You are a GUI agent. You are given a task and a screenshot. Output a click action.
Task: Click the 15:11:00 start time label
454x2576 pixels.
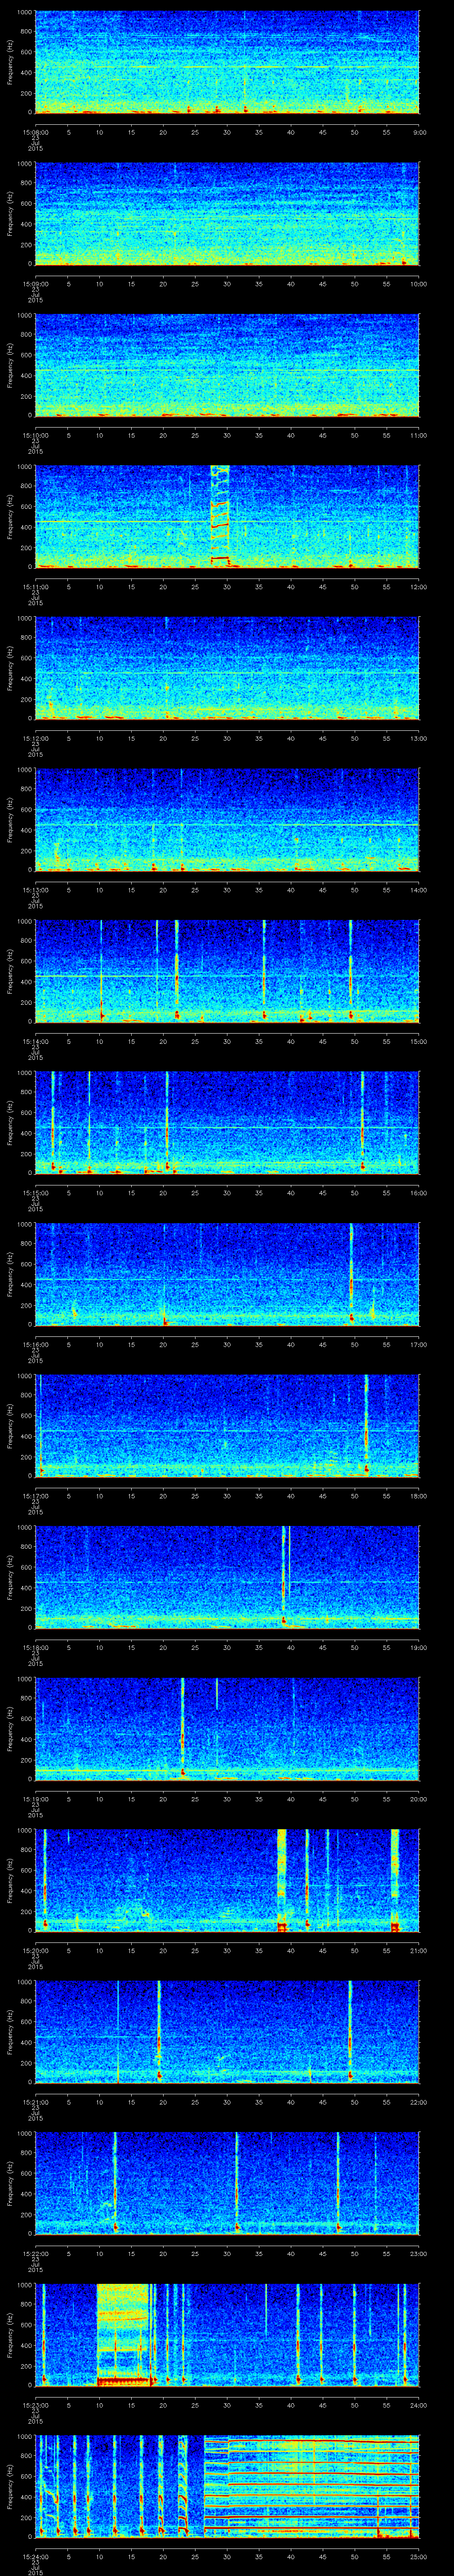point(35,586)
